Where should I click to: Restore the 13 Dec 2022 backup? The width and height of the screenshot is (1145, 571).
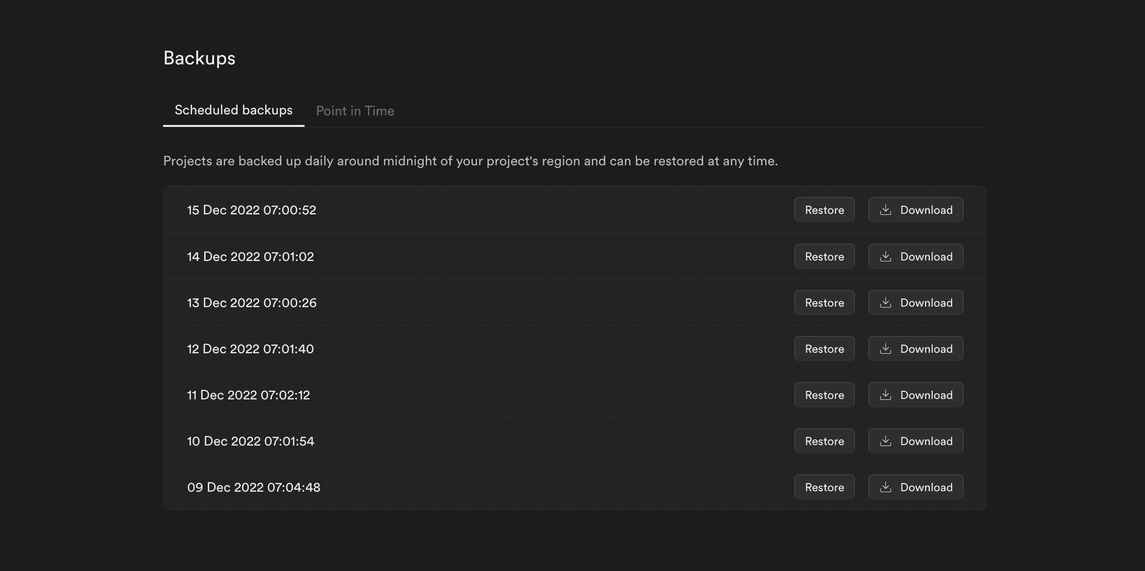(824, 302)
